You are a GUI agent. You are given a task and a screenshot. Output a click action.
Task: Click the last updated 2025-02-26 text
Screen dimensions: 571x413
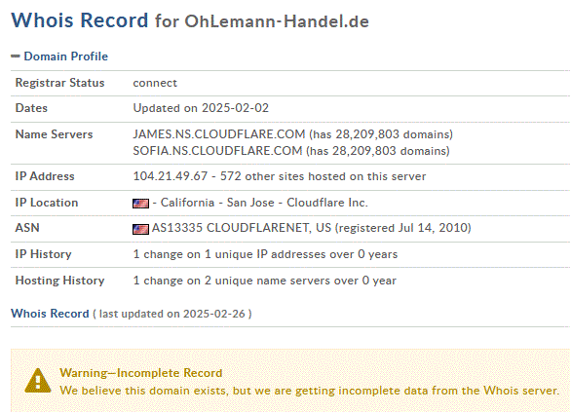(172, 314)
